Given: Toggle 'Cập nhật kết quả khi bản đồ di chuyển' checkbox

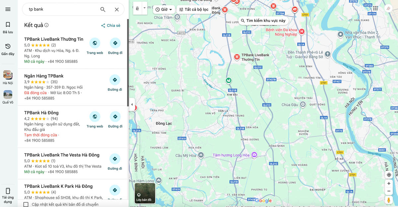Looking at the screenshot, I should pyautogui.click(x=26, y=204).
